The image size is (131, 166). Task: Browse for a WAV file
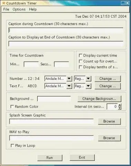click(x=109, y=138)
